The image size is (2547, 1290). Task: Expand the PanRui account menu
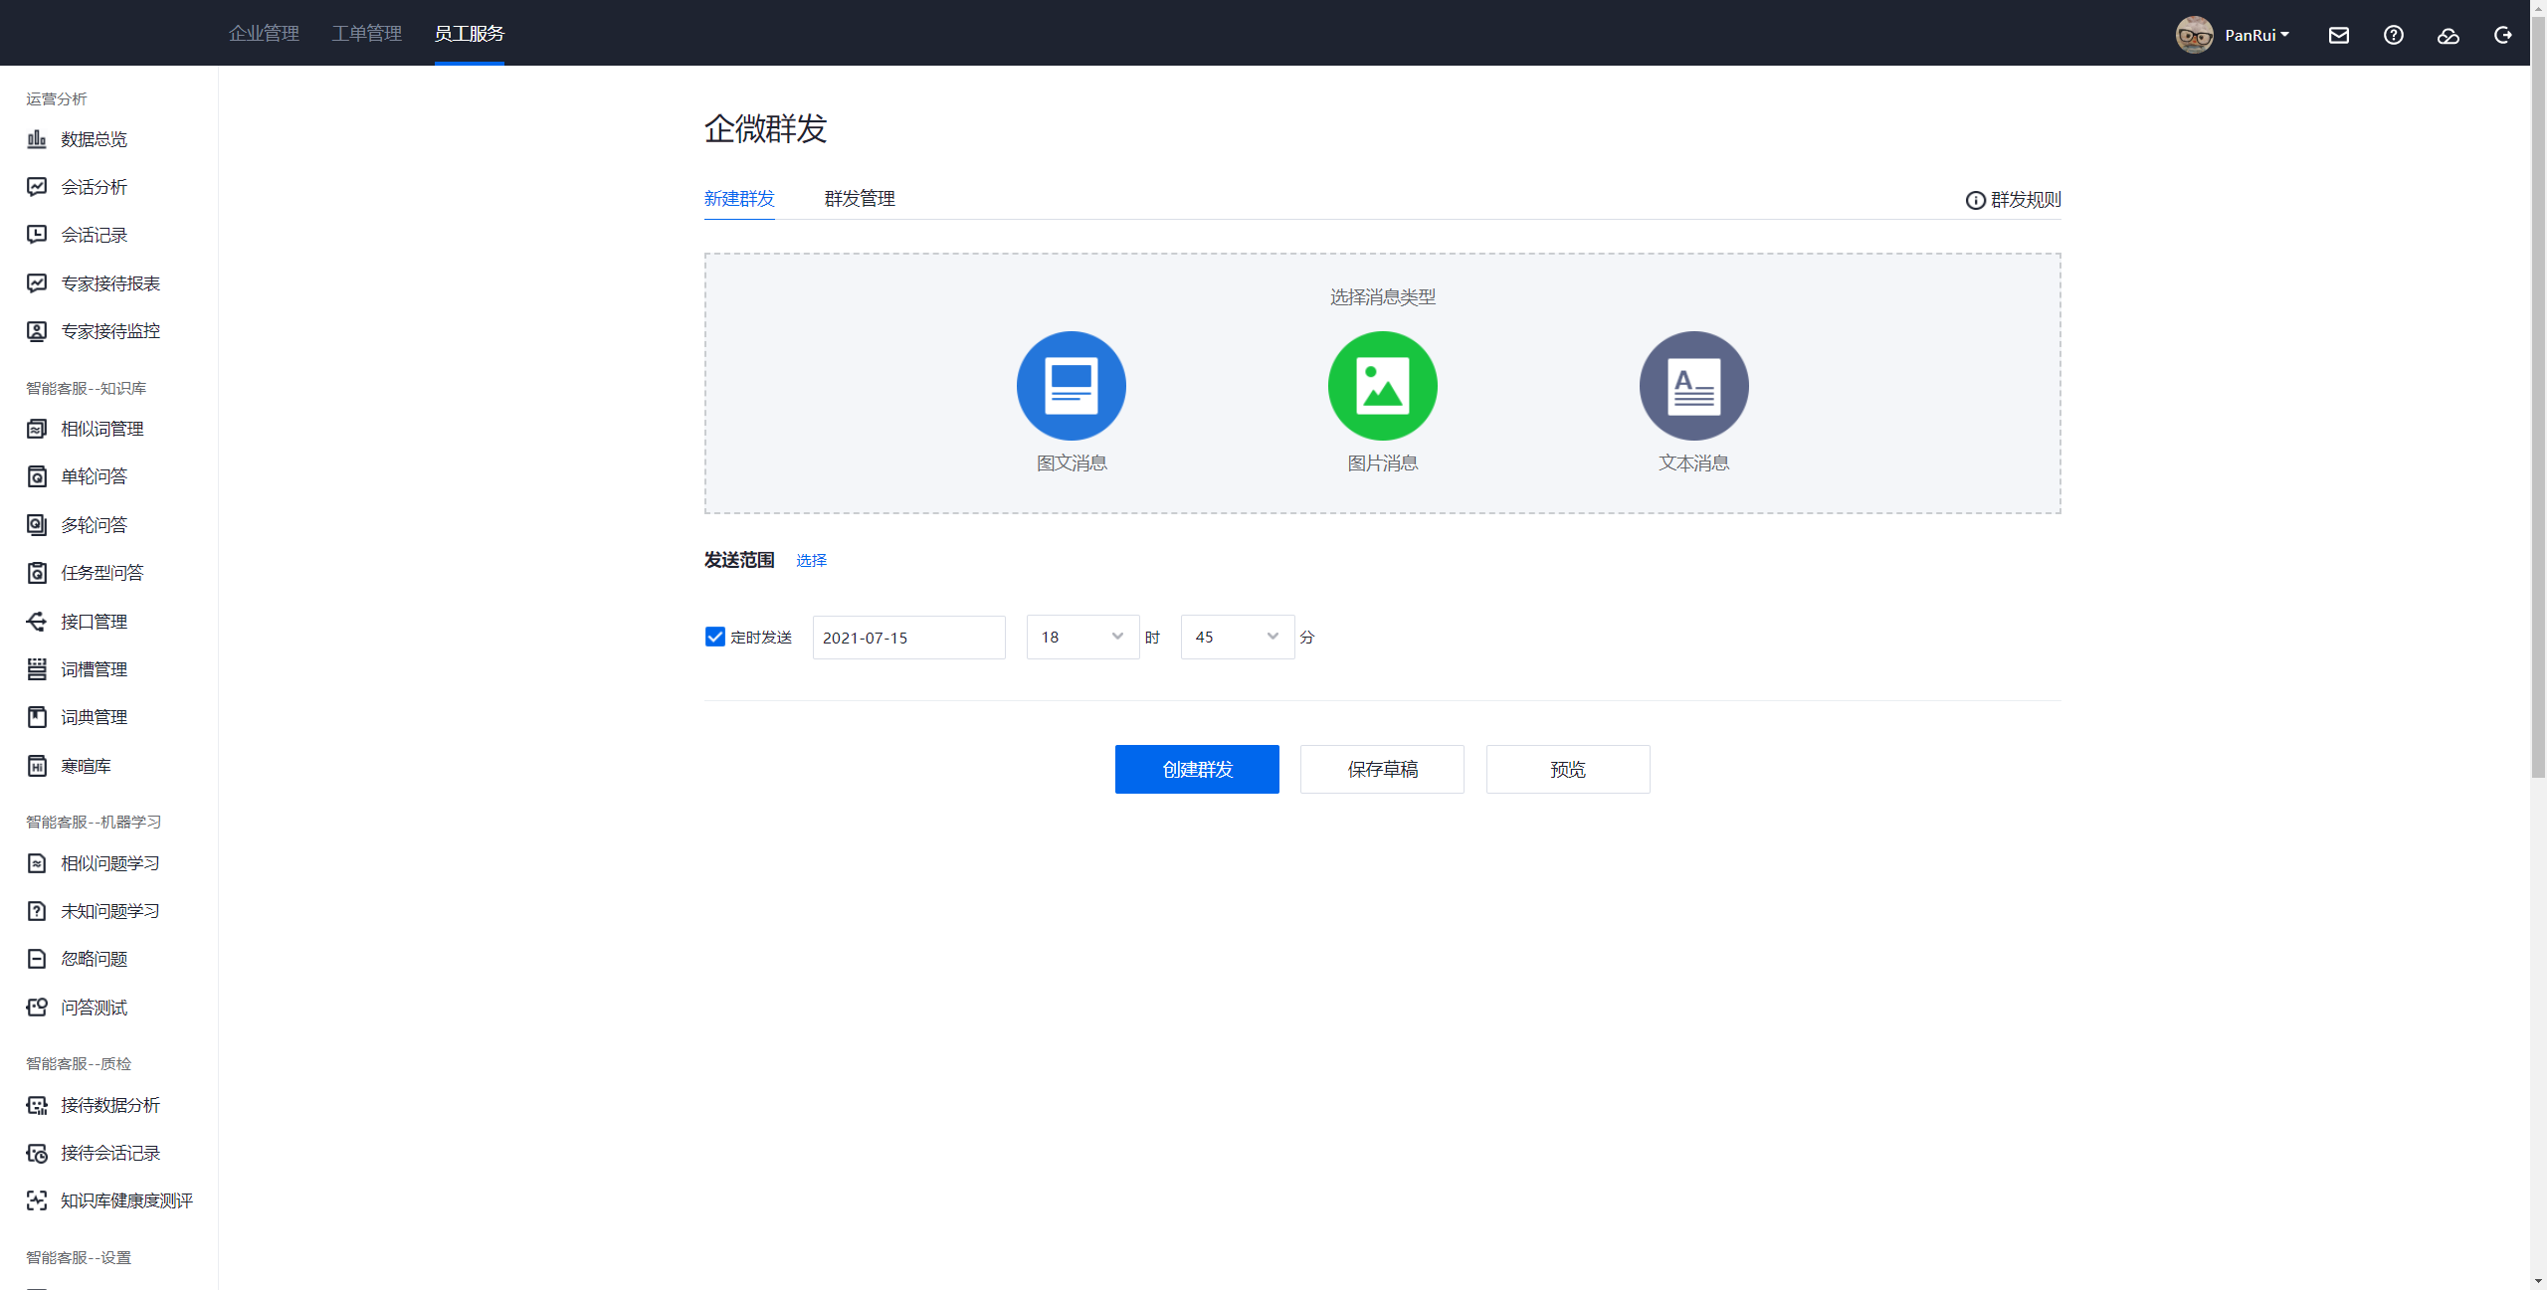(x=2257, y=35)
